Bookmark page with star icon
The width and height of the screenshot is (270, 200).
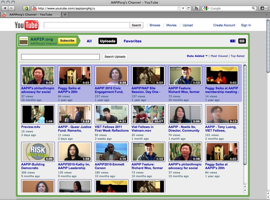(x=179, y=8)
